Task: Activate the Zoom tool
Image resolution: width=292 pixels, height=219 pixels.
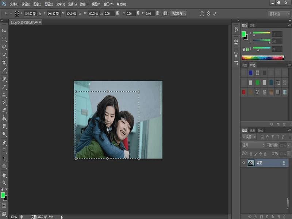Action: coord(4,182)
